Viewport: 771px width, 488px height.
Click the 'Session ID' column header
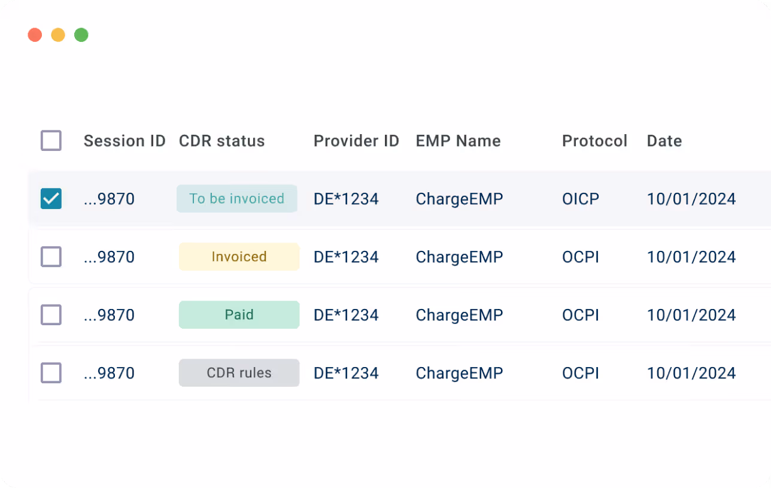(125, 141)
